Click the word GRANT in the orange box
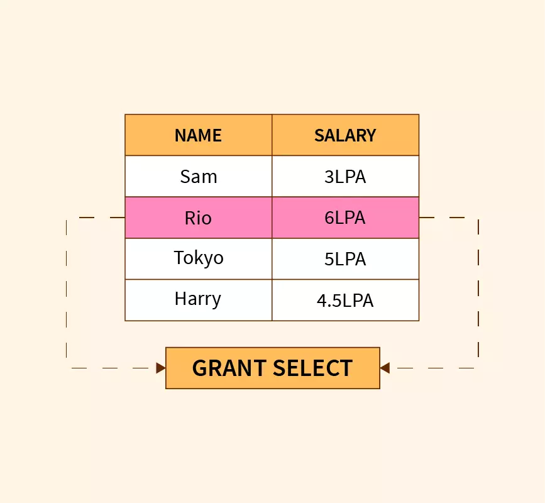 [x=229, y=368]
